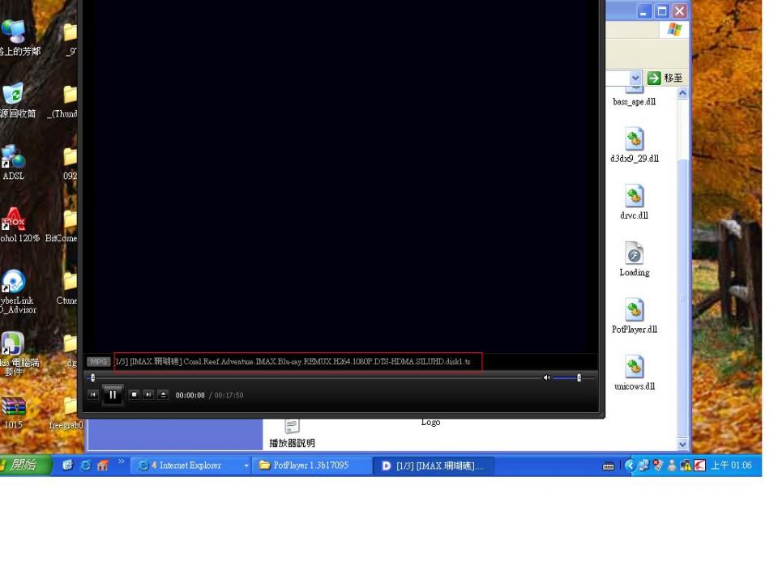Switch to the [1/3] IMAX PotPlayer taskbar button
The width and height of the screenshot is (778, 583).
433,466
